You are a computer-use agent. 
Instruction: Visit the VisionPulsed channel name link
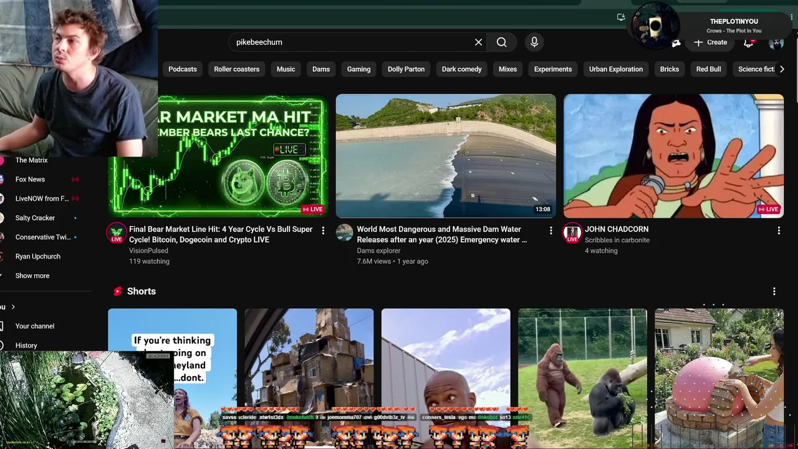(x=148, y=251)
